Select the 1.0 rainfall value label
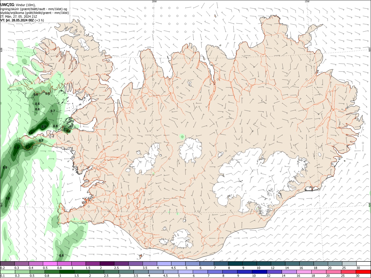Image resolution: width=371 pixels, height=278 pixels. pyautogui.click(x=8, y=198)
